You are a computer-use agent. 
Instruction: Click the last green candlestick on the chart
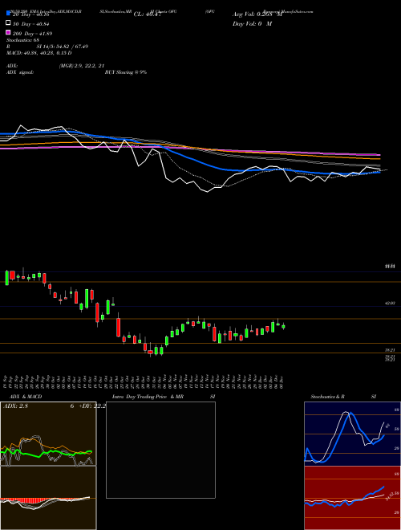click(283, 326)
